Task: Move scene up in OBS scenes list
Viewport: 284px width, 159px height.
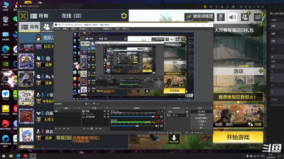Action: point(64,129)
